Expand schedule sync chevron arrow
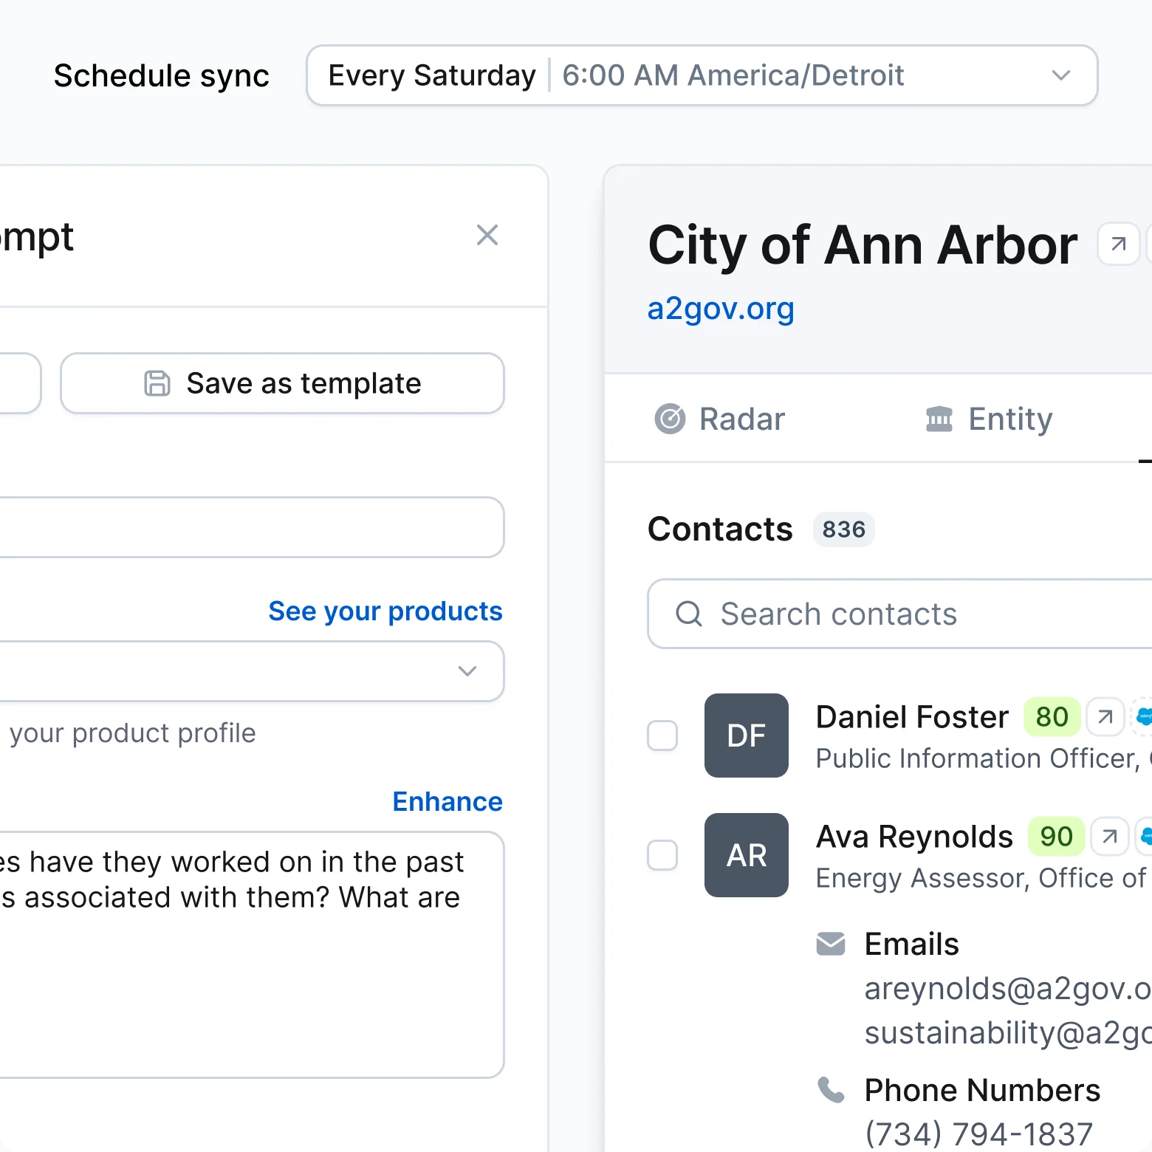Viewport: 1152px width, 1152px height. tap(1061, 75)
